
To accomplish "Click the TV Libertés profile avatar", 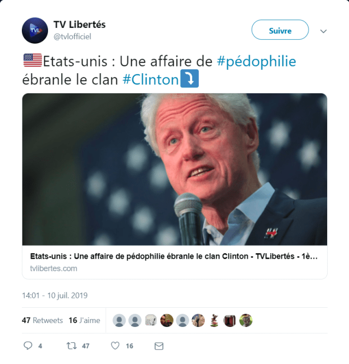I will [35, 31].
